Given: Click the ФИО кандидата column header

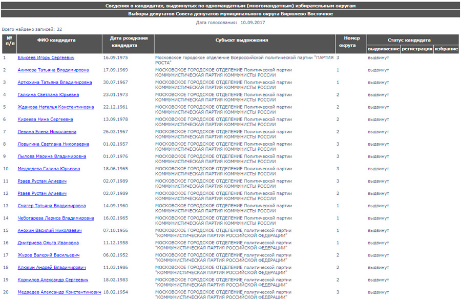Looking at the screenshot, I should (56, 40).
